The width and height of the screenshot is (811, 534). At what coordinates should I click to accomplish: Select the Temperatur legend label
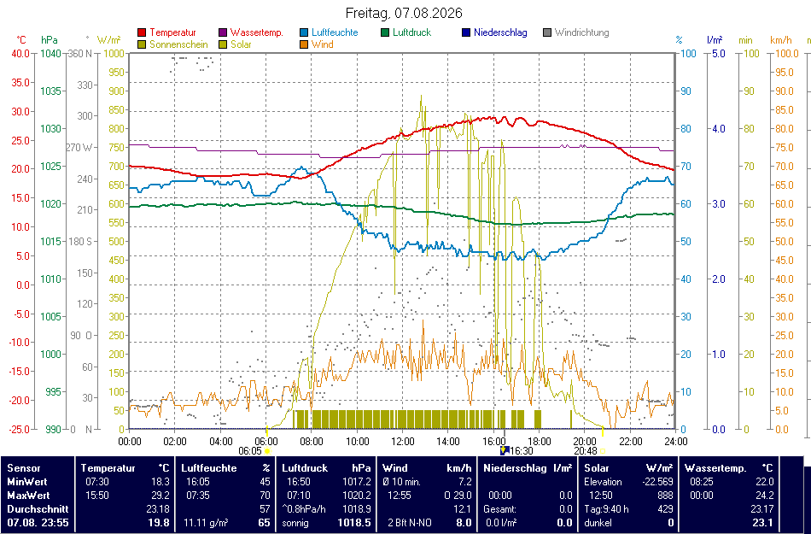coord(172,32)
